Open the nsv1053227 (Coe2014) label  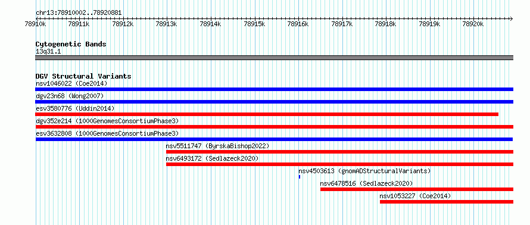(x=415, y=196)
